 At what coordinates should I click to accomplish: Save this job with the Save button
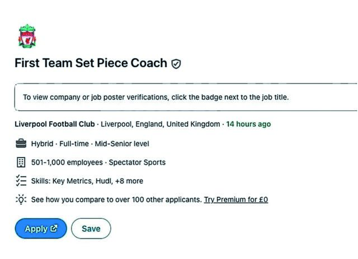[91, 229]
